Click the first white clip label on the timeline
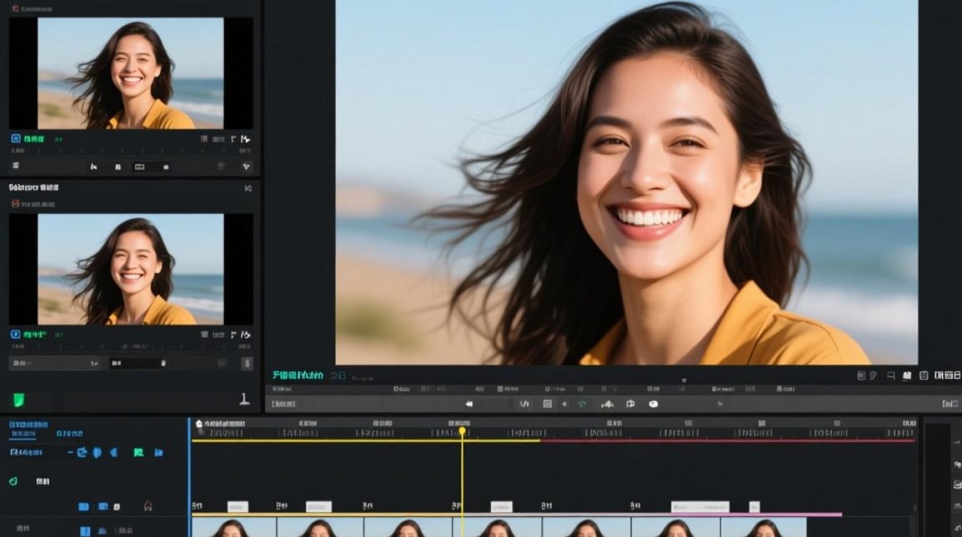The image size is (962, 537). [238, 506]
